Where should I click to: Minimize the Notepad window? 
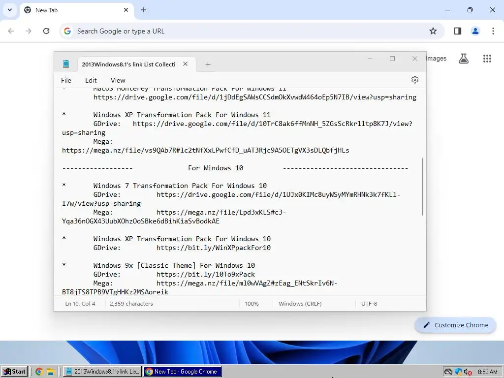pyautogui.click(x=370, y=59)
